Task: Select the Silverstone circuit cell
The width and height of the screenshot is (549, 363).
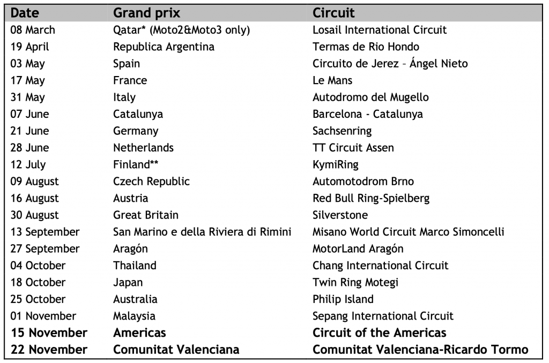Action: coord(340,215)
